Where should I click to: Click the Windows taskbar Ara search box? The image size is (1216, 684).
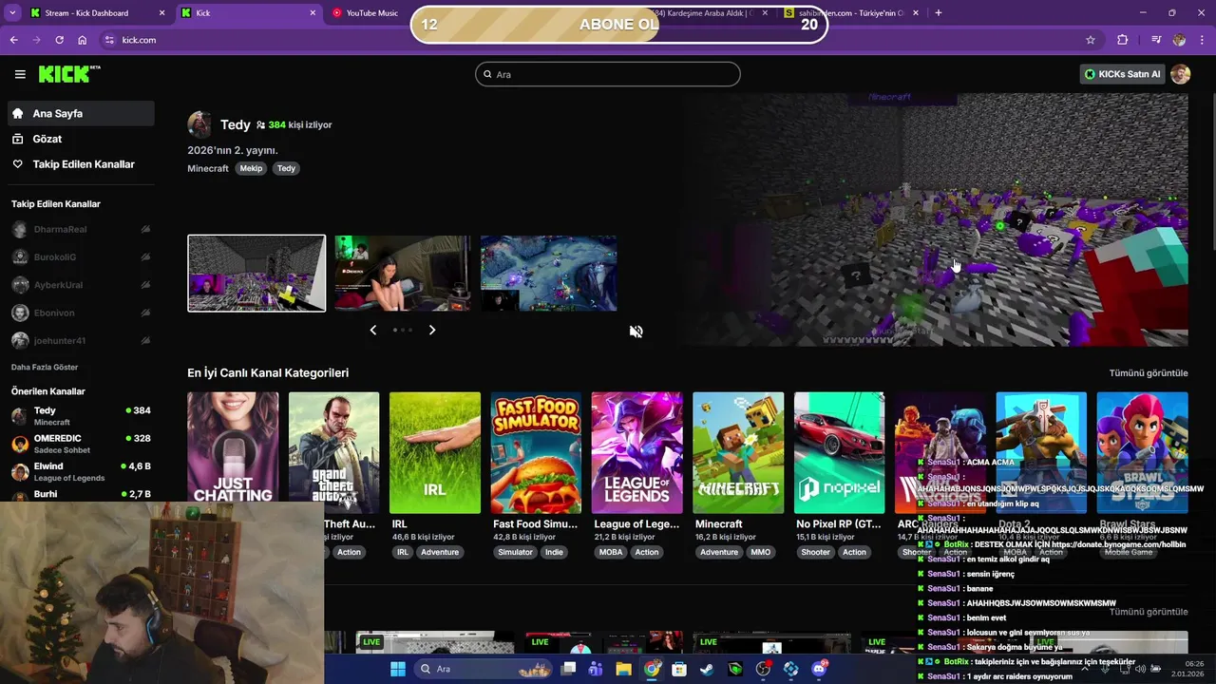point(484,669)
